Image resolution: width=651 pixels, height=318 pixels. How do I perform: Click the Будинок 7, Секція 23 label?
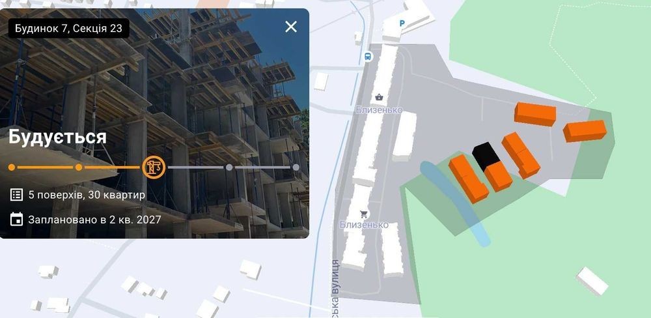[x=68, y=28]
